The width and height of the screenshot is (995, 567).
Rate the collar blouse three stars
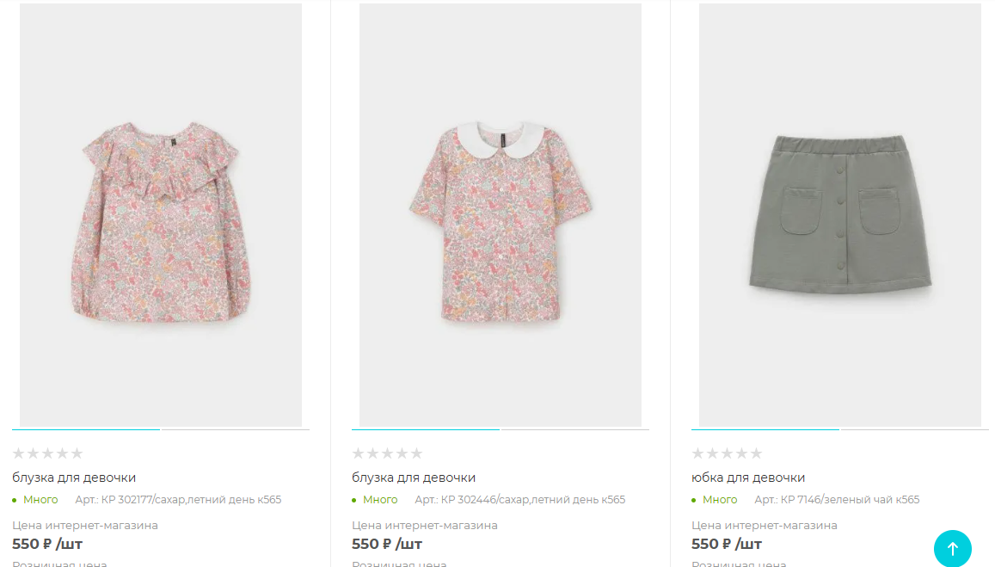pyautogui.click(x=387, y=453)
